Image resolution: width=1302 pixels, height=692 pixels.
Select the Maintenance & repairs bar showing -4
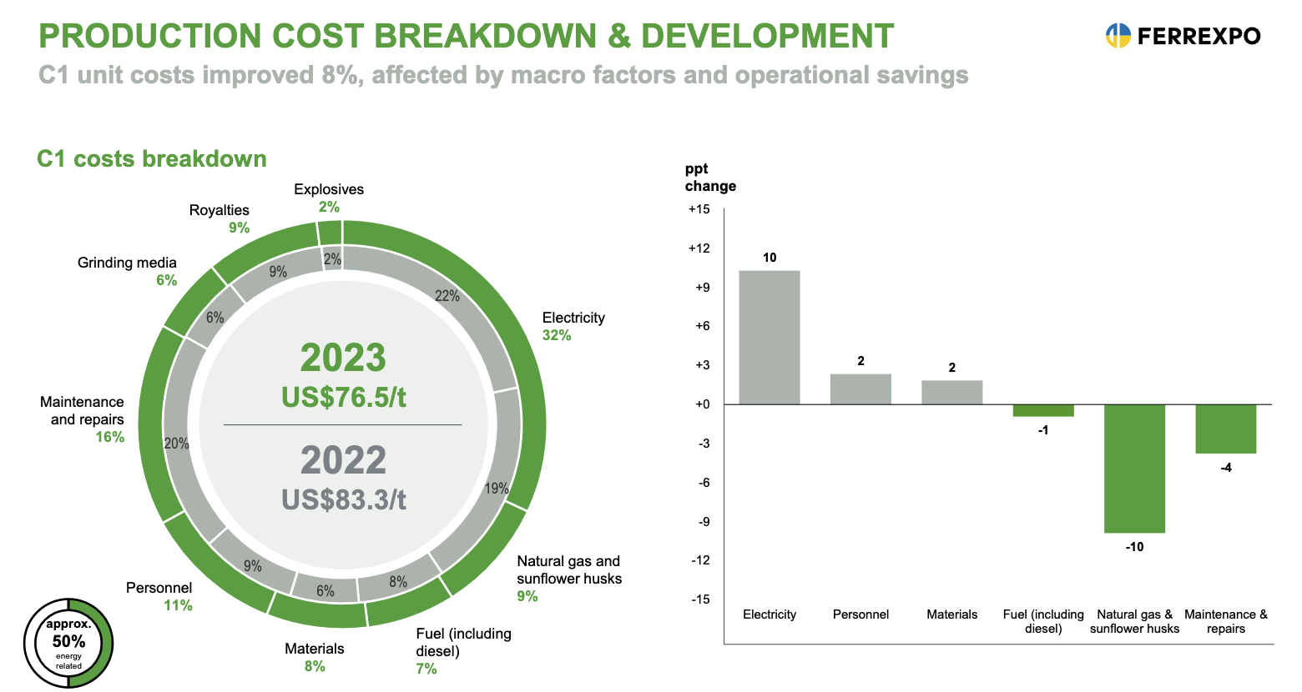[1225, 429]
